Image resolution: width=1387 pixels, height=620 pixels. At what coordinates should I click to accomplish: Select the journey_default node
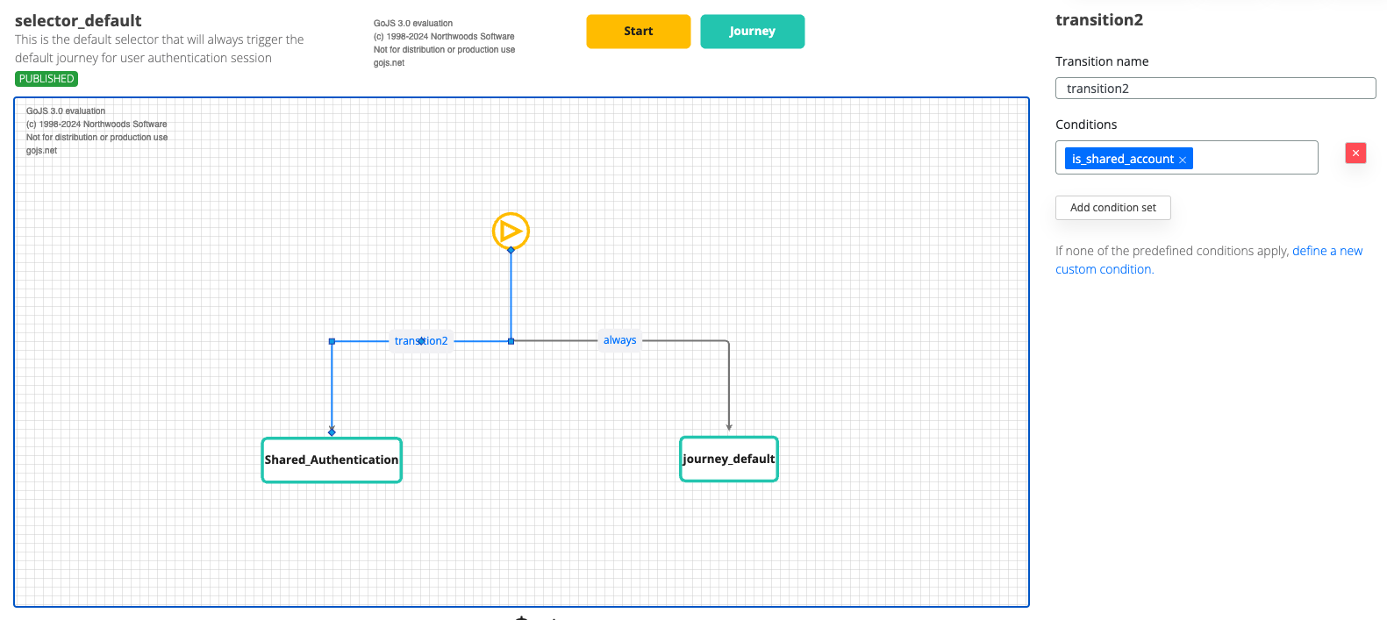coord(729,460)
